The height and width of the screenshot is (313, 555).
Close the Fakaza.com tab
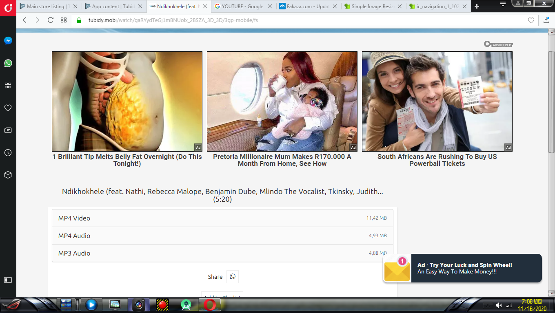point(335,7)
